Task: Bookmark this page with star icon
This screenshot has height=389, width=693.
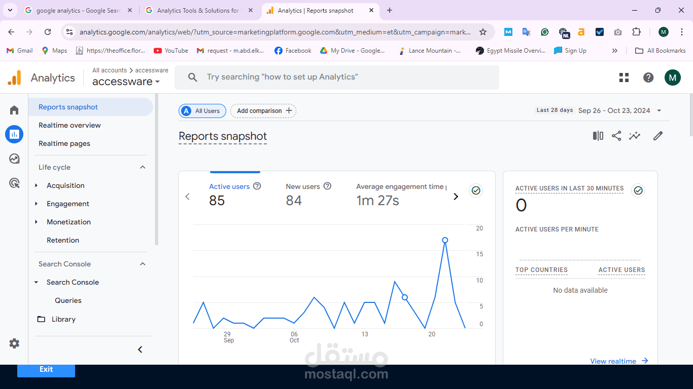Action: pyautogui.click(x=483, y=32)
